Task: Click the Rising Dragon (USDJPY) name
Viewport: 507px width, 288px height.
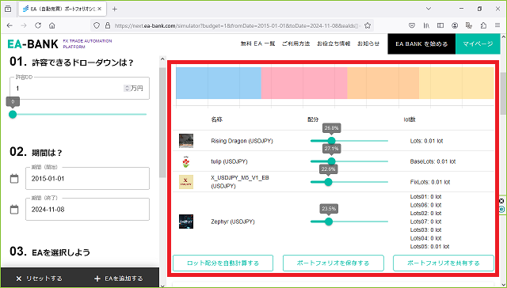Action: coord(242,141)
